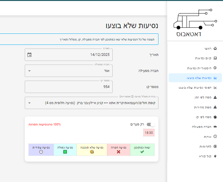Click green checkmark in יצאה כמתוכנן legend
223x182 pixels.
(x=142, y=152)
